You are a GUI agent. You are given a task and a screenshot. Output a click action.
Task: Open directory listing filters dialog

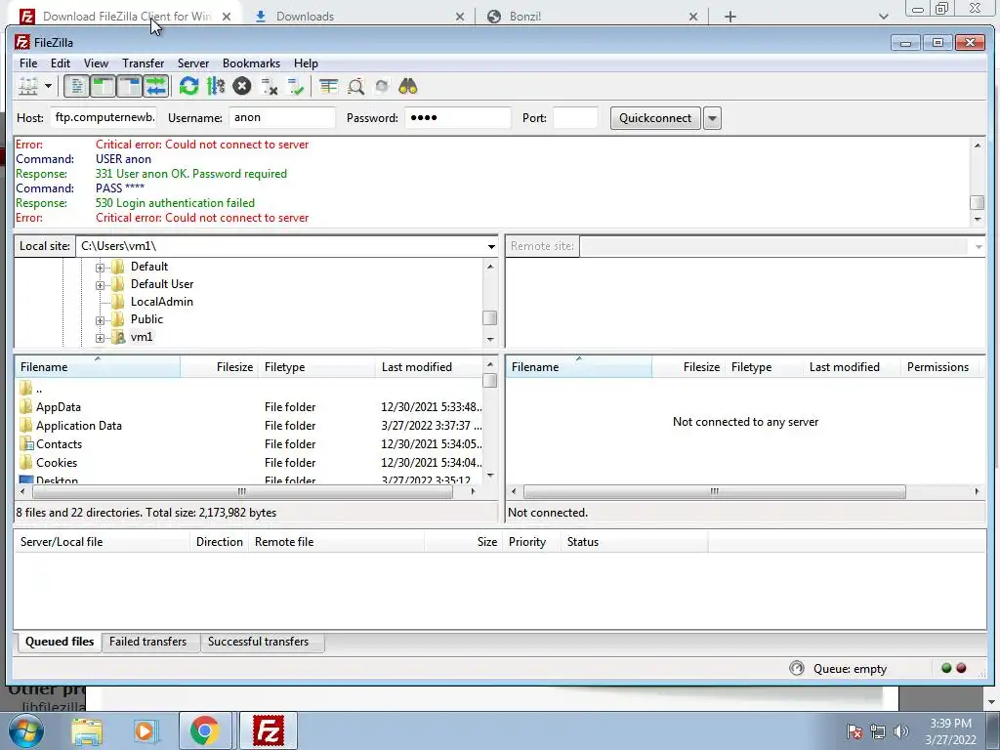329,86
